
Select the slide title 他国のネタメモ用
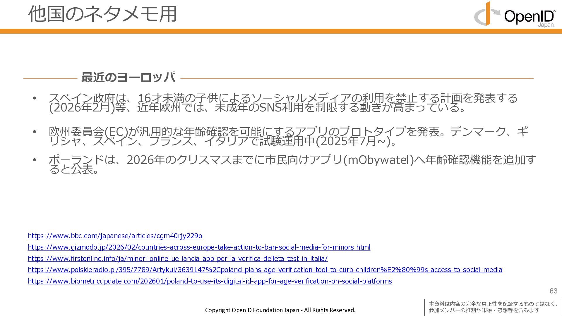[102, 14]
